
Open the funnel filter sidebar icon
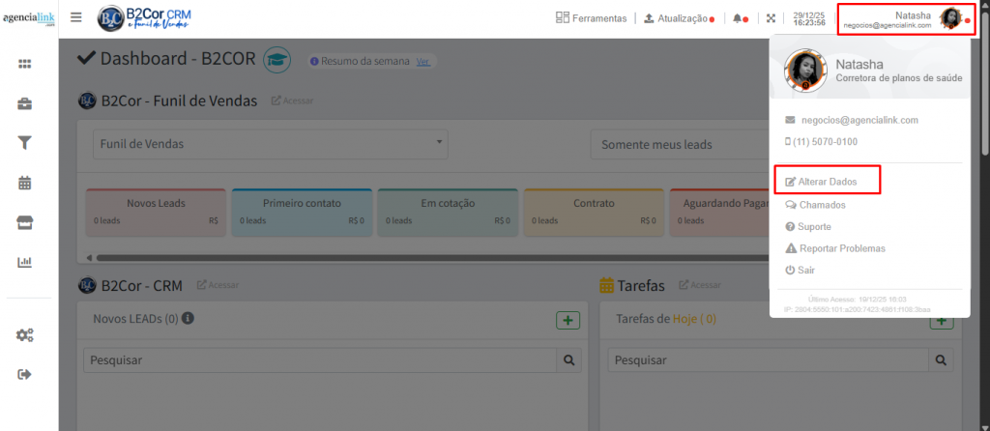point(25,143)
